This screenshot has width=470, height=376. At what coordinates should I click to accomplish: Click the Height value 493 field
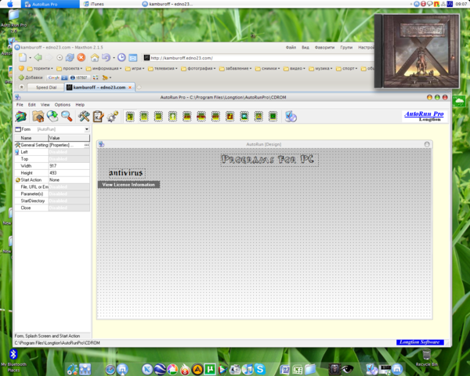click(69, 172)
